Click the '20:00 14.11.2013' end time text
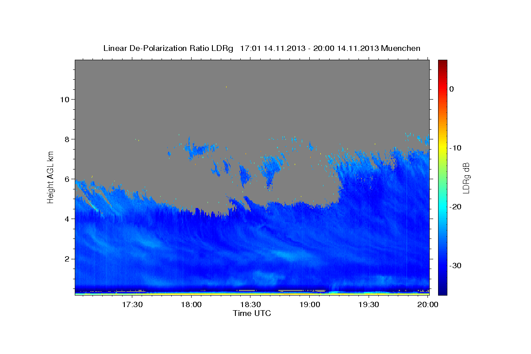The width and height of the screenshot is (531, 354). pos(346,48)
